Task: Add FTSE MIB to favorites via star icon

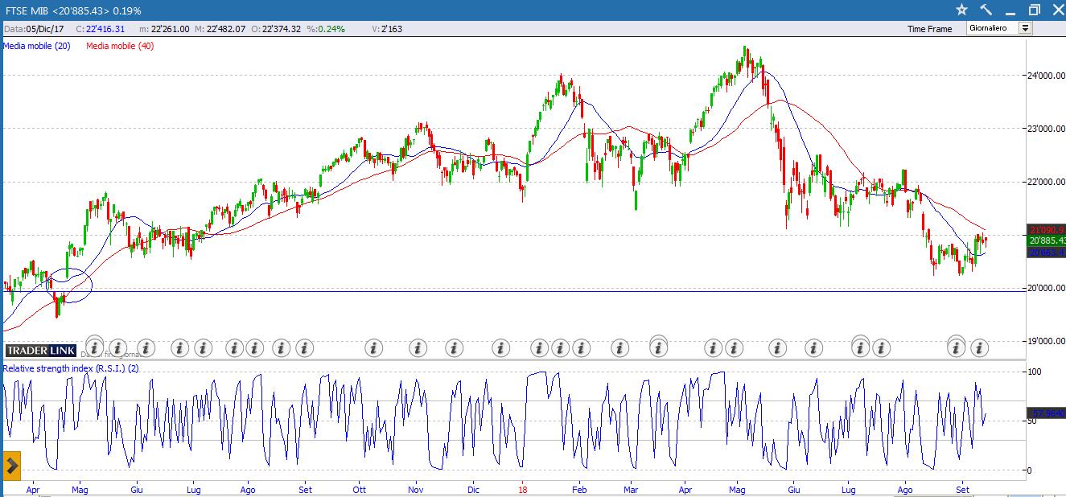Action: pyautogui.click(x=961, y=10)
